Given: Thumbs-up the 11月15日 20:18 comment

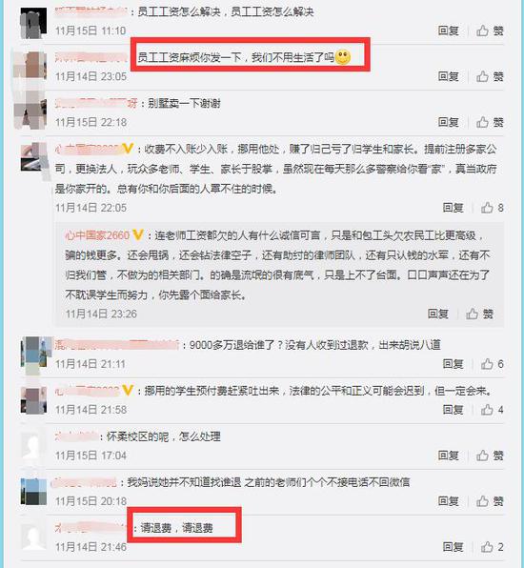Looking at the screenshot, I should click(x=490, y=501).
